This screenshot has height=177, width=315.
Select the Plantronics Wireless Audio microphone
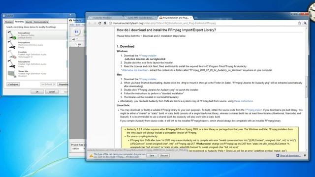[37, 45]
